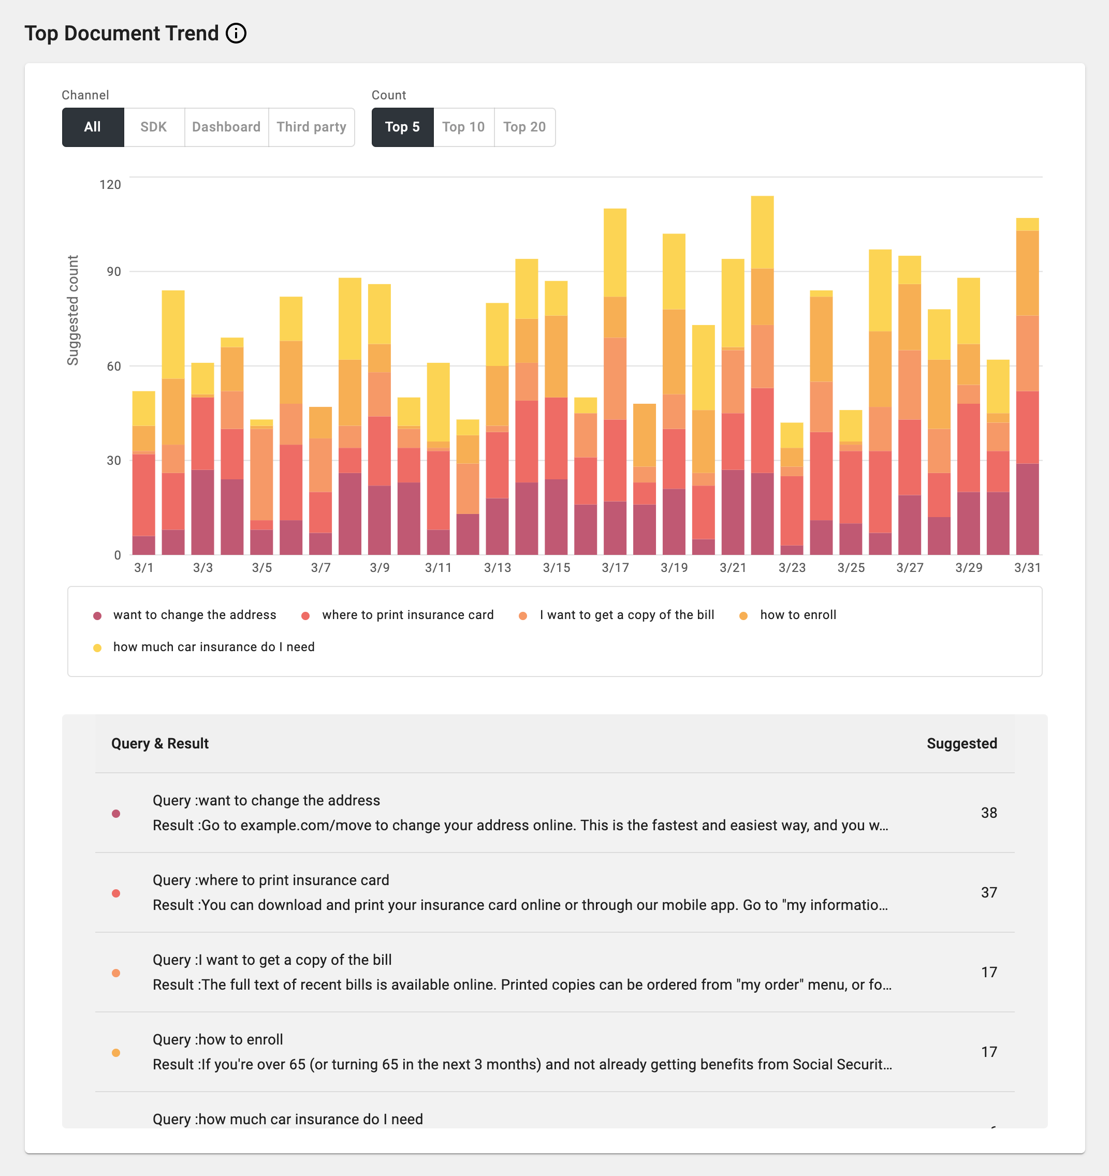The height and width of the screenshot is (1176, 1109).
Task: Select the Dashboard channel option
Action: (x=226, y=127)
